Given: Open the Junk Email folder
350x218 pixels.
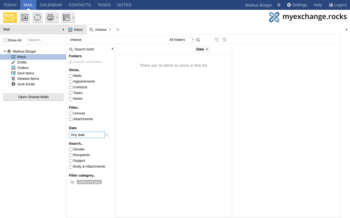Looking at the screenshot, I should pyautogui.click(x=33, y=84).
